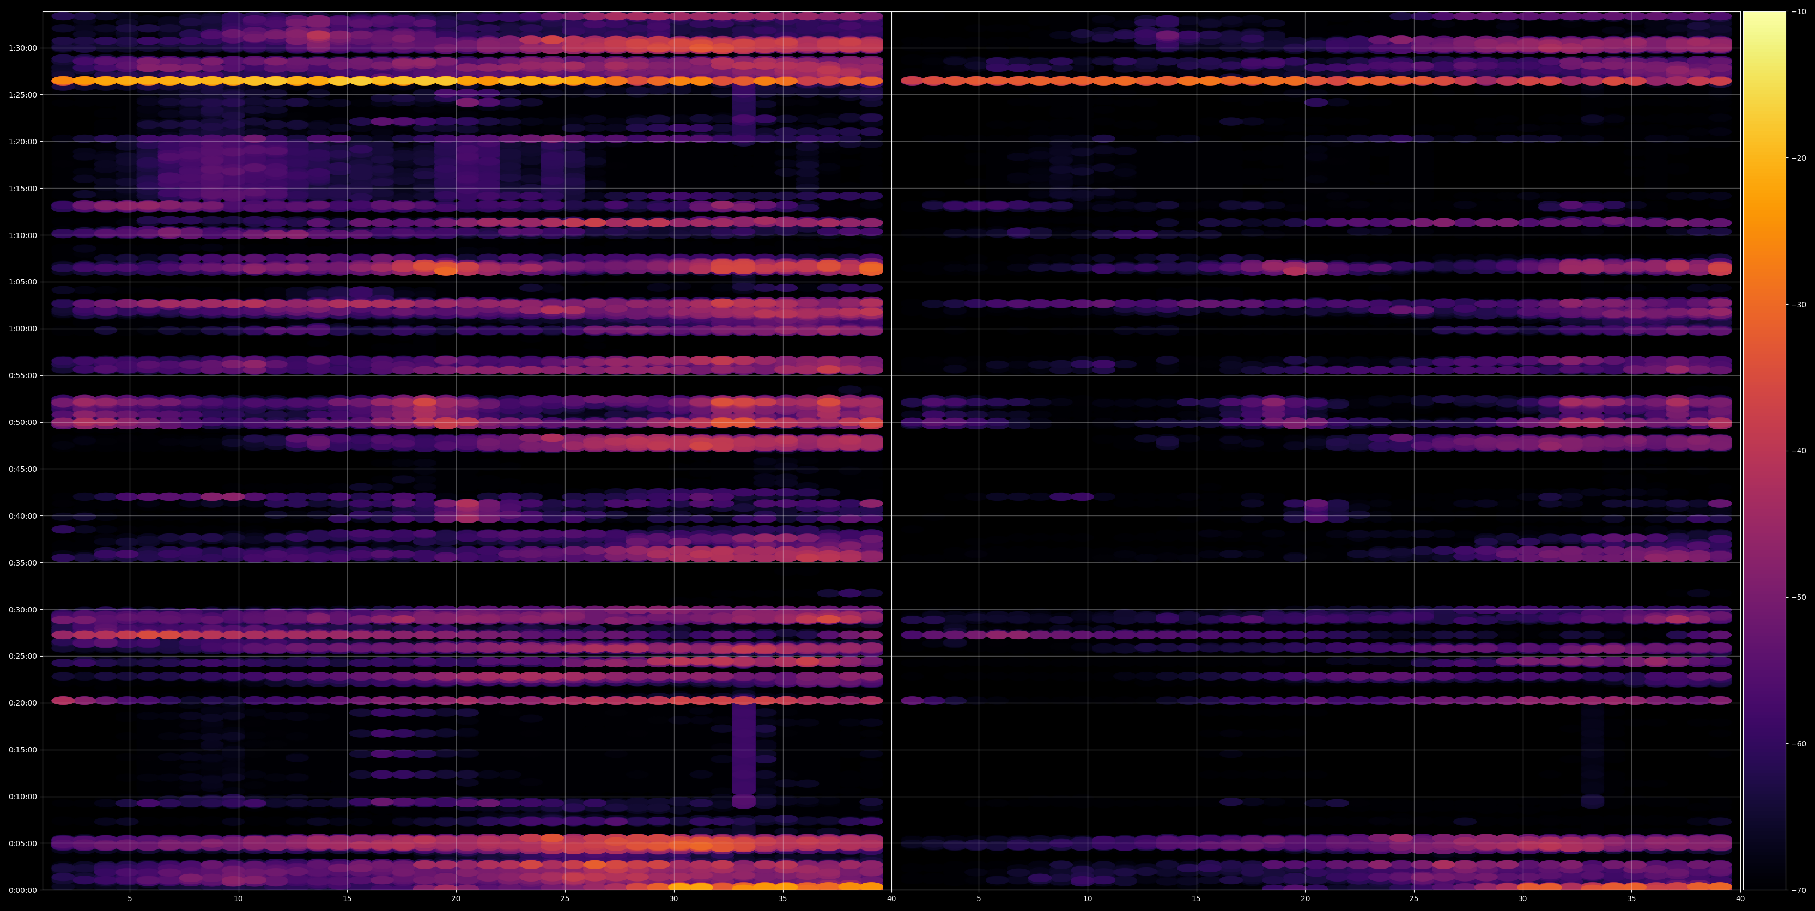The width and height of the screenshot is (1815, 911).
Task: Click the 1:05:00 y-axis tick label
Action: (x=22, y=282)
